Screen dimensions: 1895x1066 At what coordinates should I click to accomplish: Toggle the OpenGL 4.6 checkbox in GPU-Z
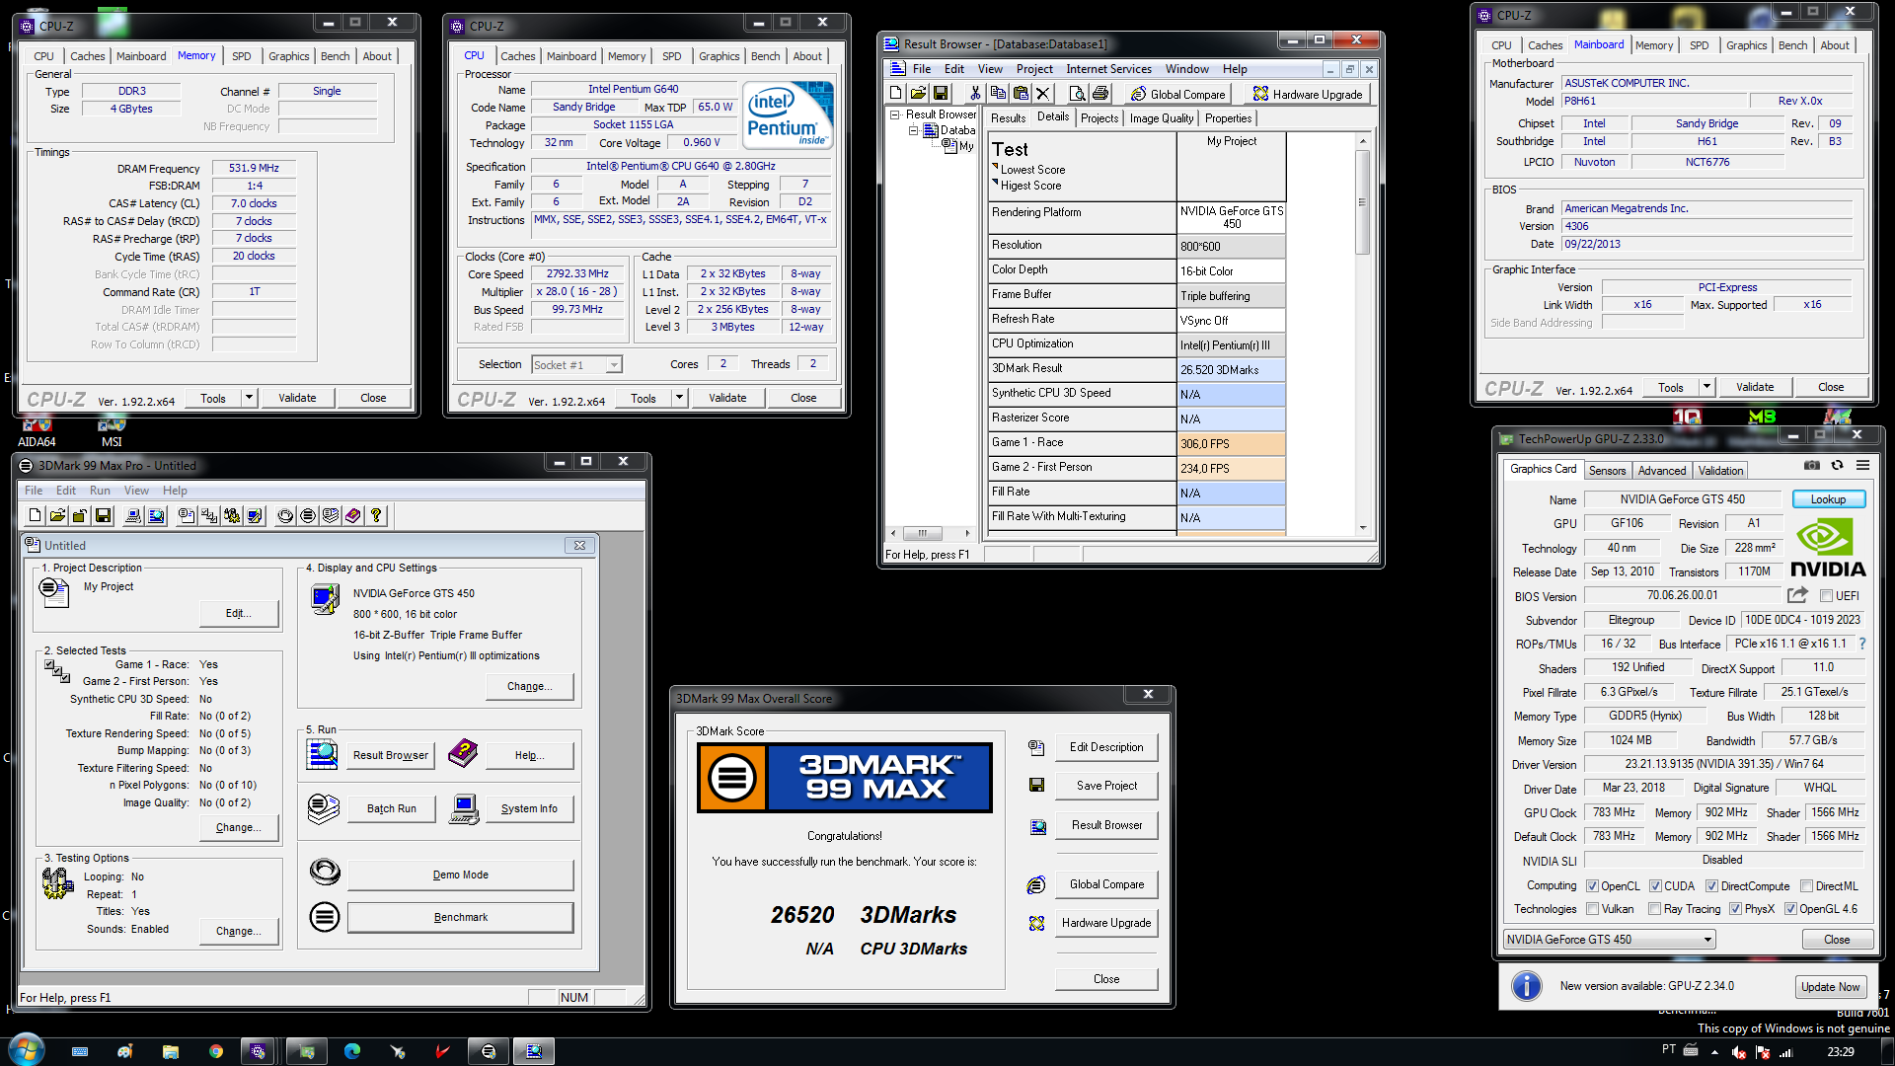point(1790,909)
